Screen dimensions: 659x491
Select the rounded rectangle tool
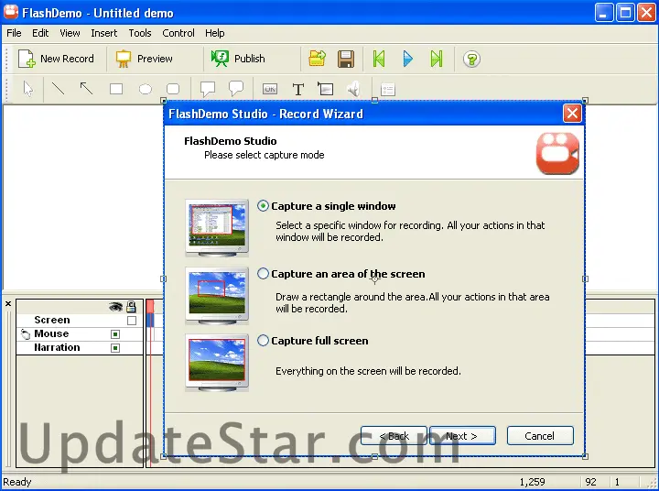tap(173, 89)
